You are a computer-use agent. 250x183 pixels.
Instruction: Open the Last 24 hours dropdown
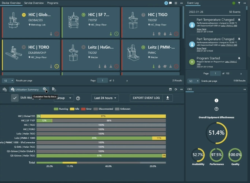click(105, 98)
